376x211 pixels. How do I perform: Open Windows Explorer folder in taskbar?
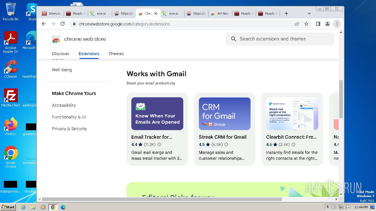pyautogui.click(x=33, y=207)
